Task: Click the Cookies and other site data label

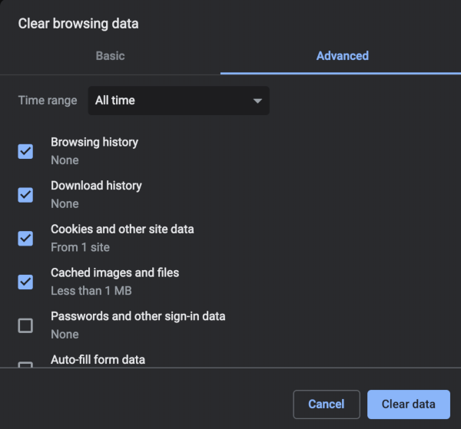Action: 122,229
